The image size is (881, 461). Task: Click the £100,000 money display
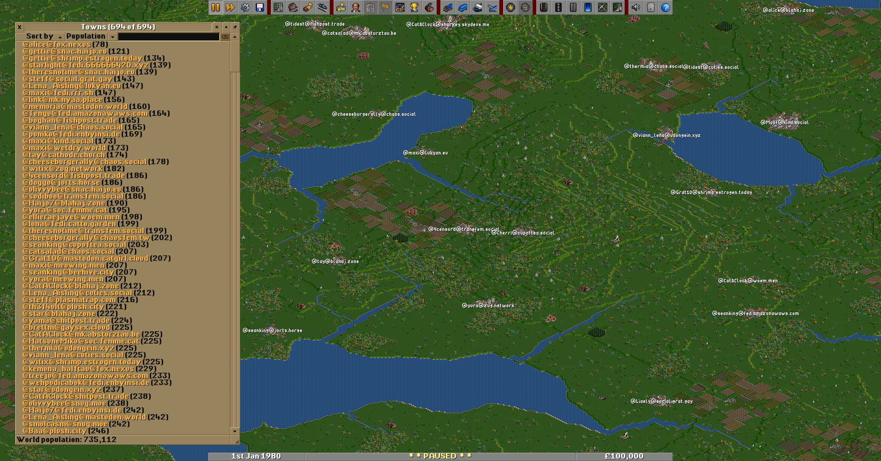624,456
